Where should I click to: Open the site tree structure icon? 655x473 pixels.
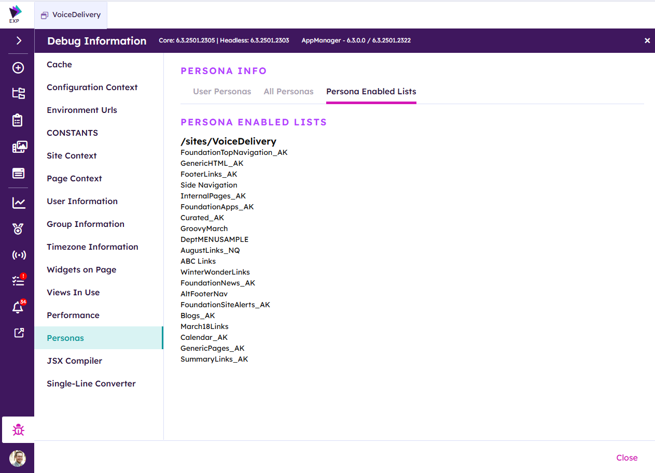18,93
